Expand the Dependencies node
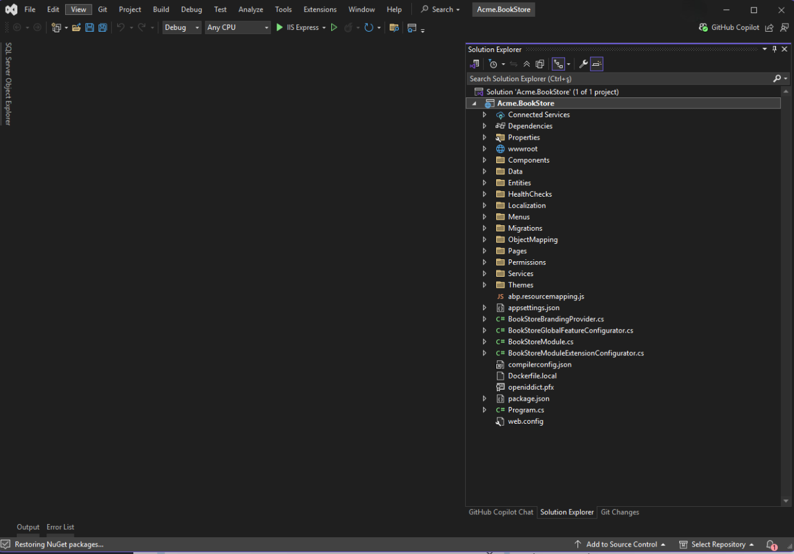794x554 pixels. [484, 126]
